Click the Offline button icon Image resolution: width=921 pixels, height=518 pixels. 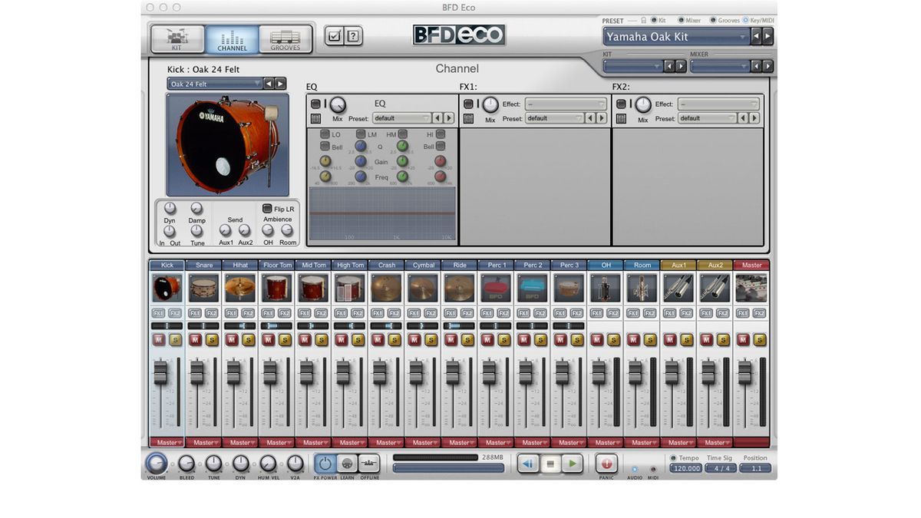pos(369,464)
